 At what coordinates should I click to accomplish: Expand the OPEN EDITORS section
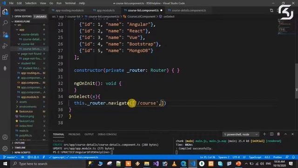[29, 17]
